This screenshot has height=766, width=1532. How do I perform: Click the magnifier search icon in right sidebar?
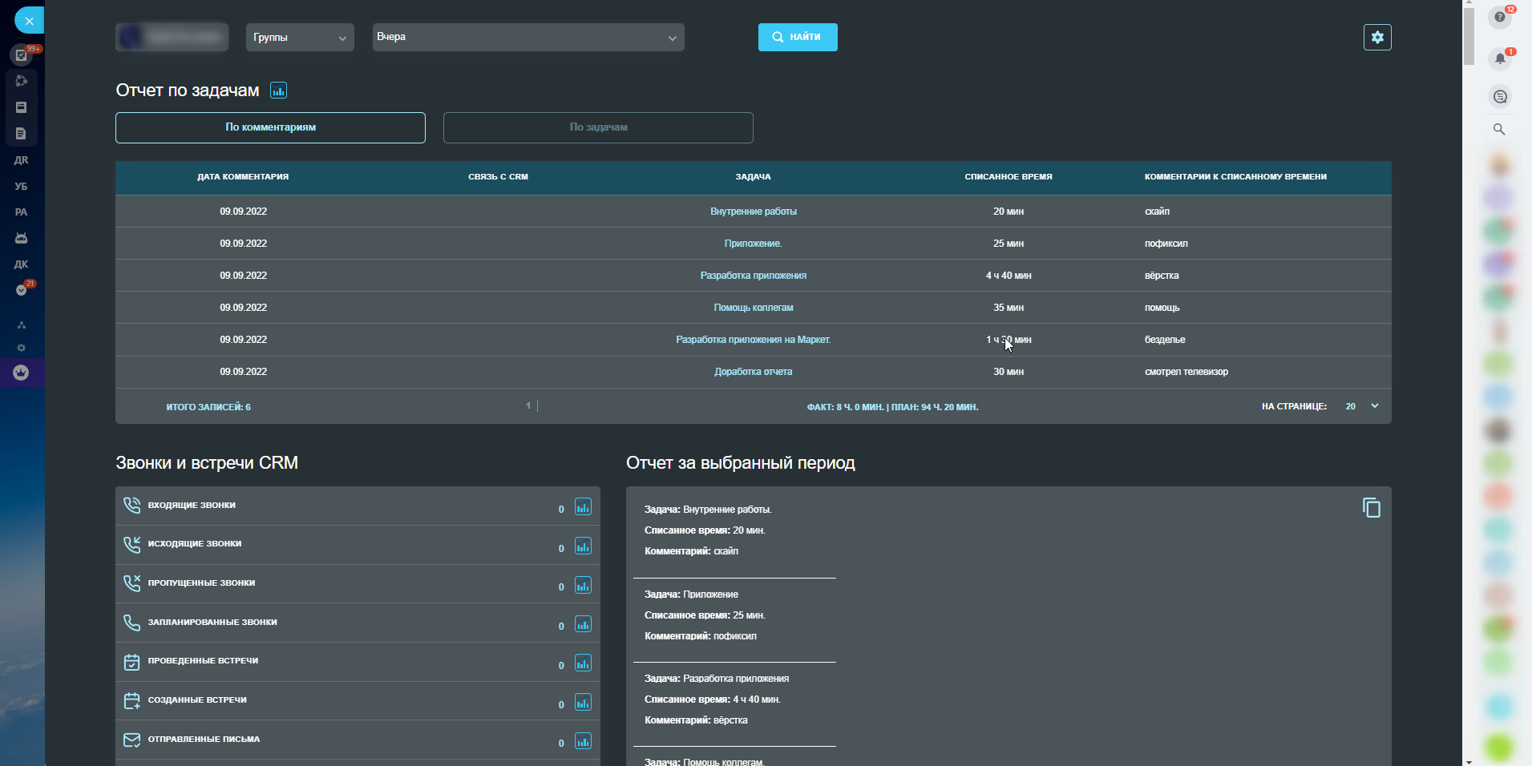coord(1499,129)
